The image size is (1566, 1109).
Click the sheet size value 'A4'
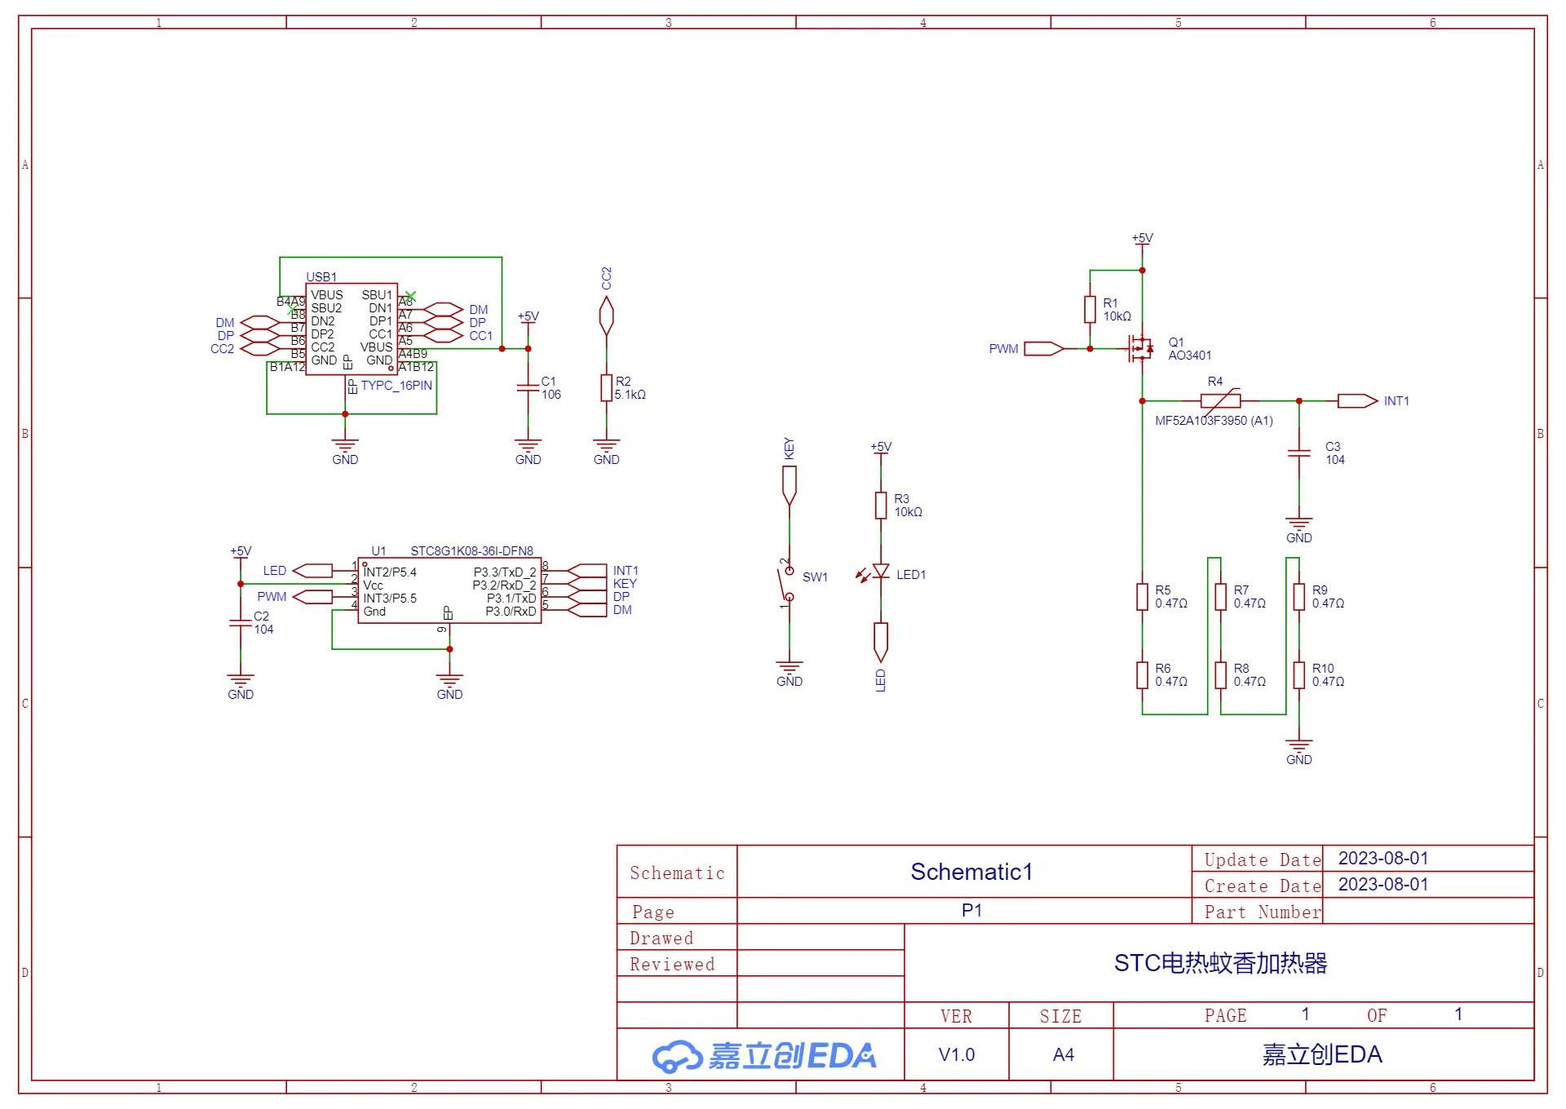[1063, 1054]
